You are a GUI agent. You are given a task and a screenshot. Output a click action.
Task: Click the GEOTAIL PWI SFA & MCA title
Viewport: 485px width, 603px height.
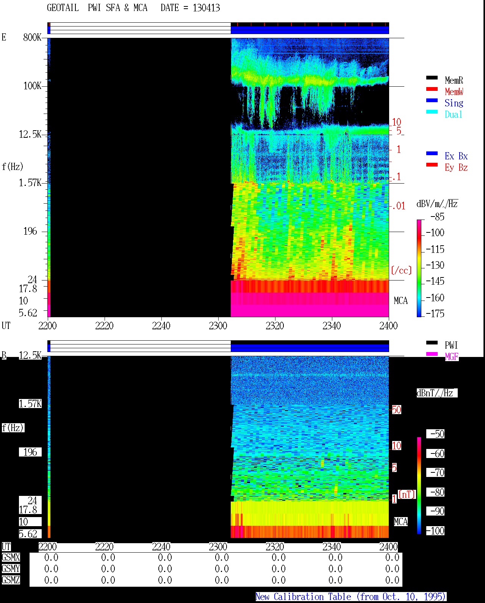point(133,8)
